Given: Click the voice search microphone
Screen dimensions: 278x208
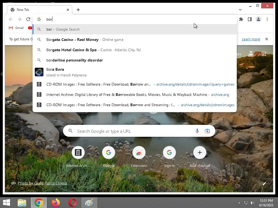Looking at the screenshot, I should point(197,131).
